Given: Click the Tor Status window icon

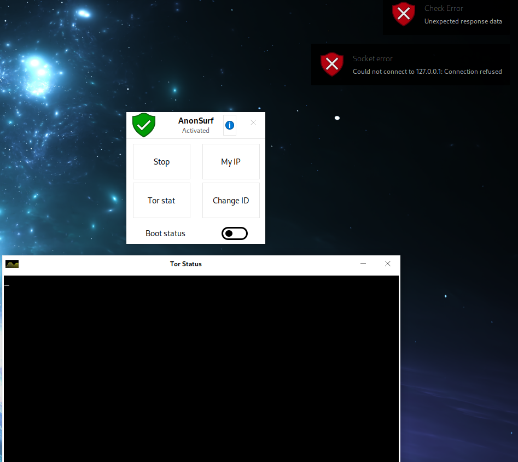Looking at the screenshot, I should [x=12, y=264].
